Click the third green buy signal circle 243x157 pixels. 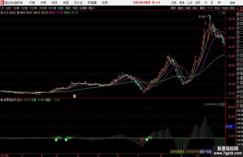(147, 140)
